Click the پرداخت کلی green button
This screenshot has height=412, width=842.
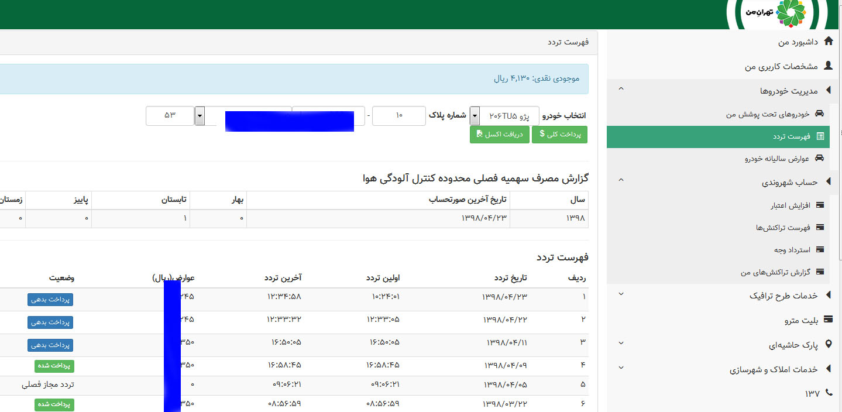coord(559,135)
